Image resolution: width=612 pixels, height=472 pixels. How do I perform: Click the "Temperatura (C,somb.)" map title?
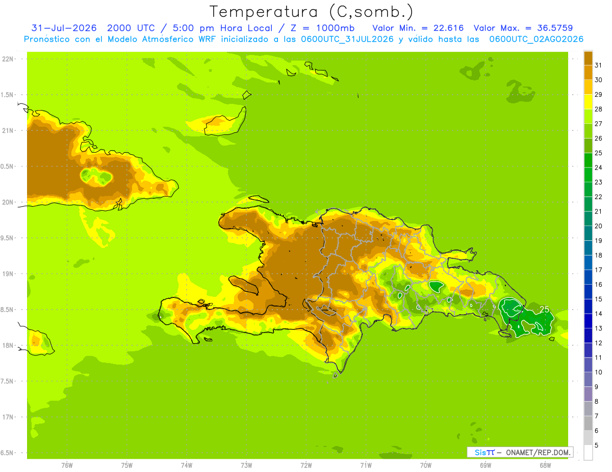pos(312,12)
